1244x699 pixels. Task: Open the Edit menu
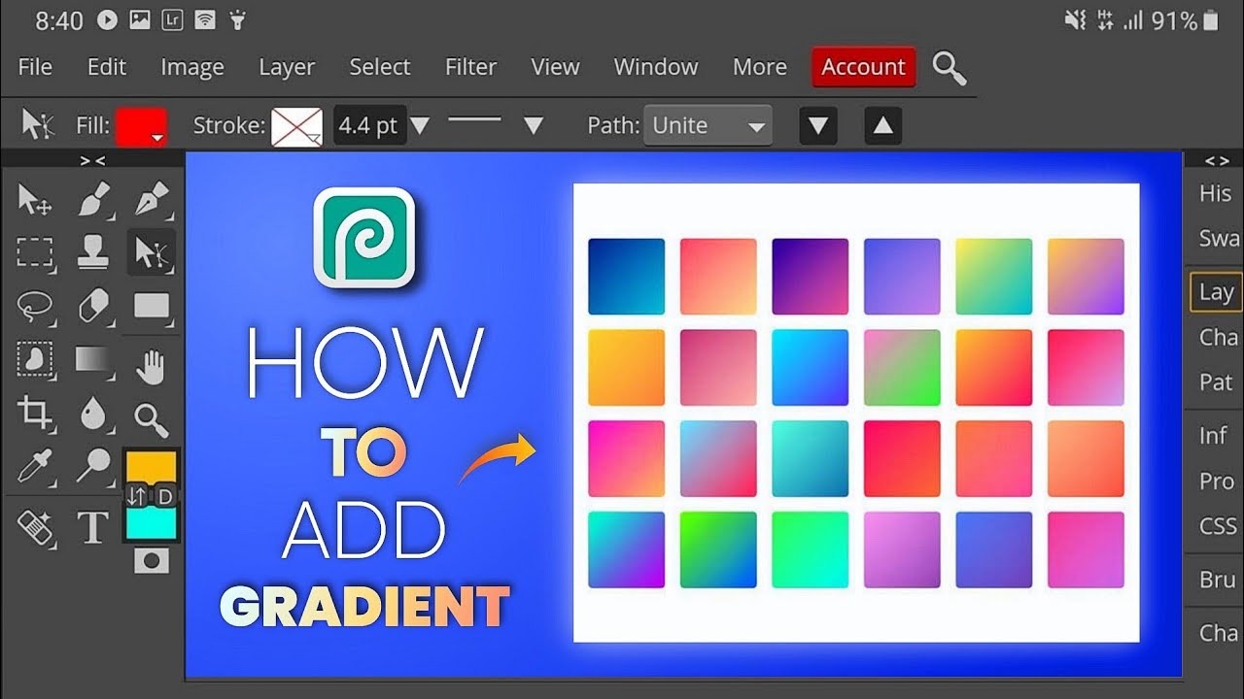(x=107, y=67)
